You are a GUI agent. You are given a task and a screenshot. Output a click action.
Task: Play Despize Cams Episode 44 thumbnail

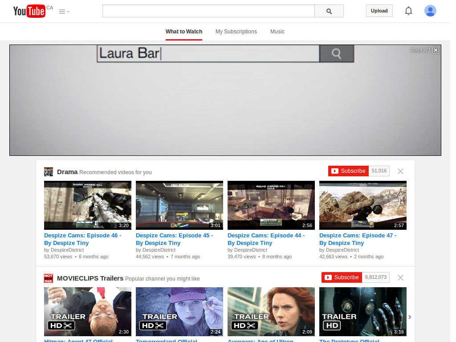[271, 205]
